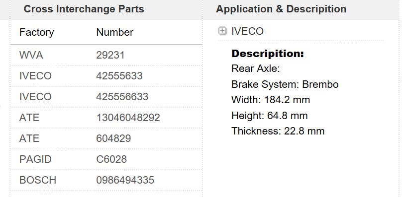Click the Number column header
Screen dimensions: 402x197
pos(115,32)
